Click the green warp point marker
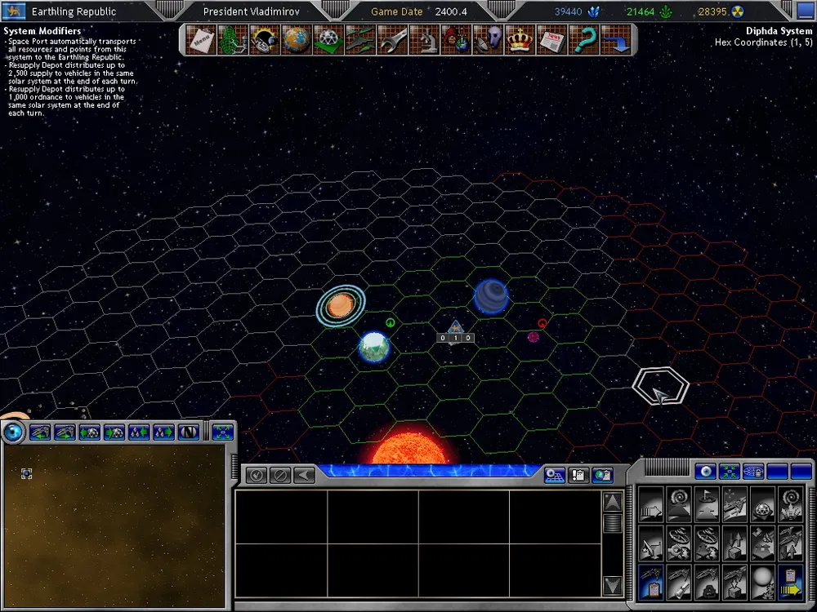Viewport: 817px width, 612px height. click(391, 322)
